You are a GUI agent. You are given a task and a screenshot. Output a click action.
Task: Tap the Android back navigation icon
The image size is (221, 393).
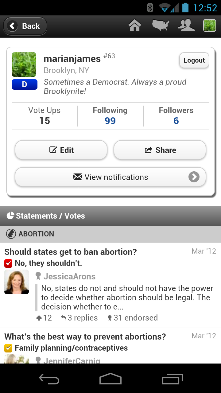pos(49,379)
